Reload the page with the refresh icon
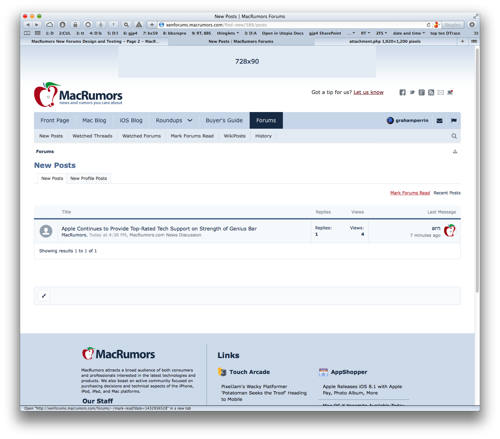500x439 pixels. (x=429, y=25)
